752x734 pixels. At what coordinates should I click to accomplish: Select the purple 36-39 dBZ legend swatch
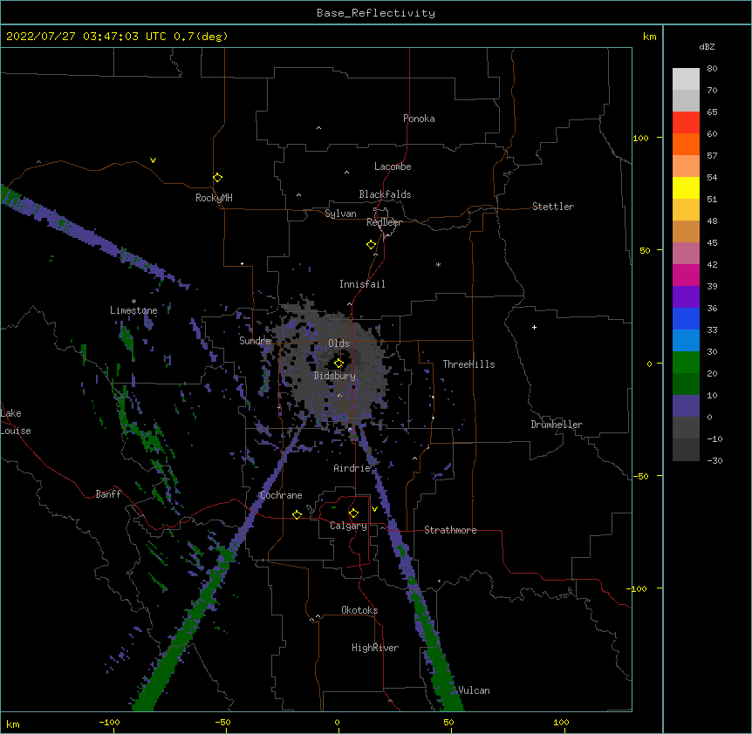(x=686, y=297)
